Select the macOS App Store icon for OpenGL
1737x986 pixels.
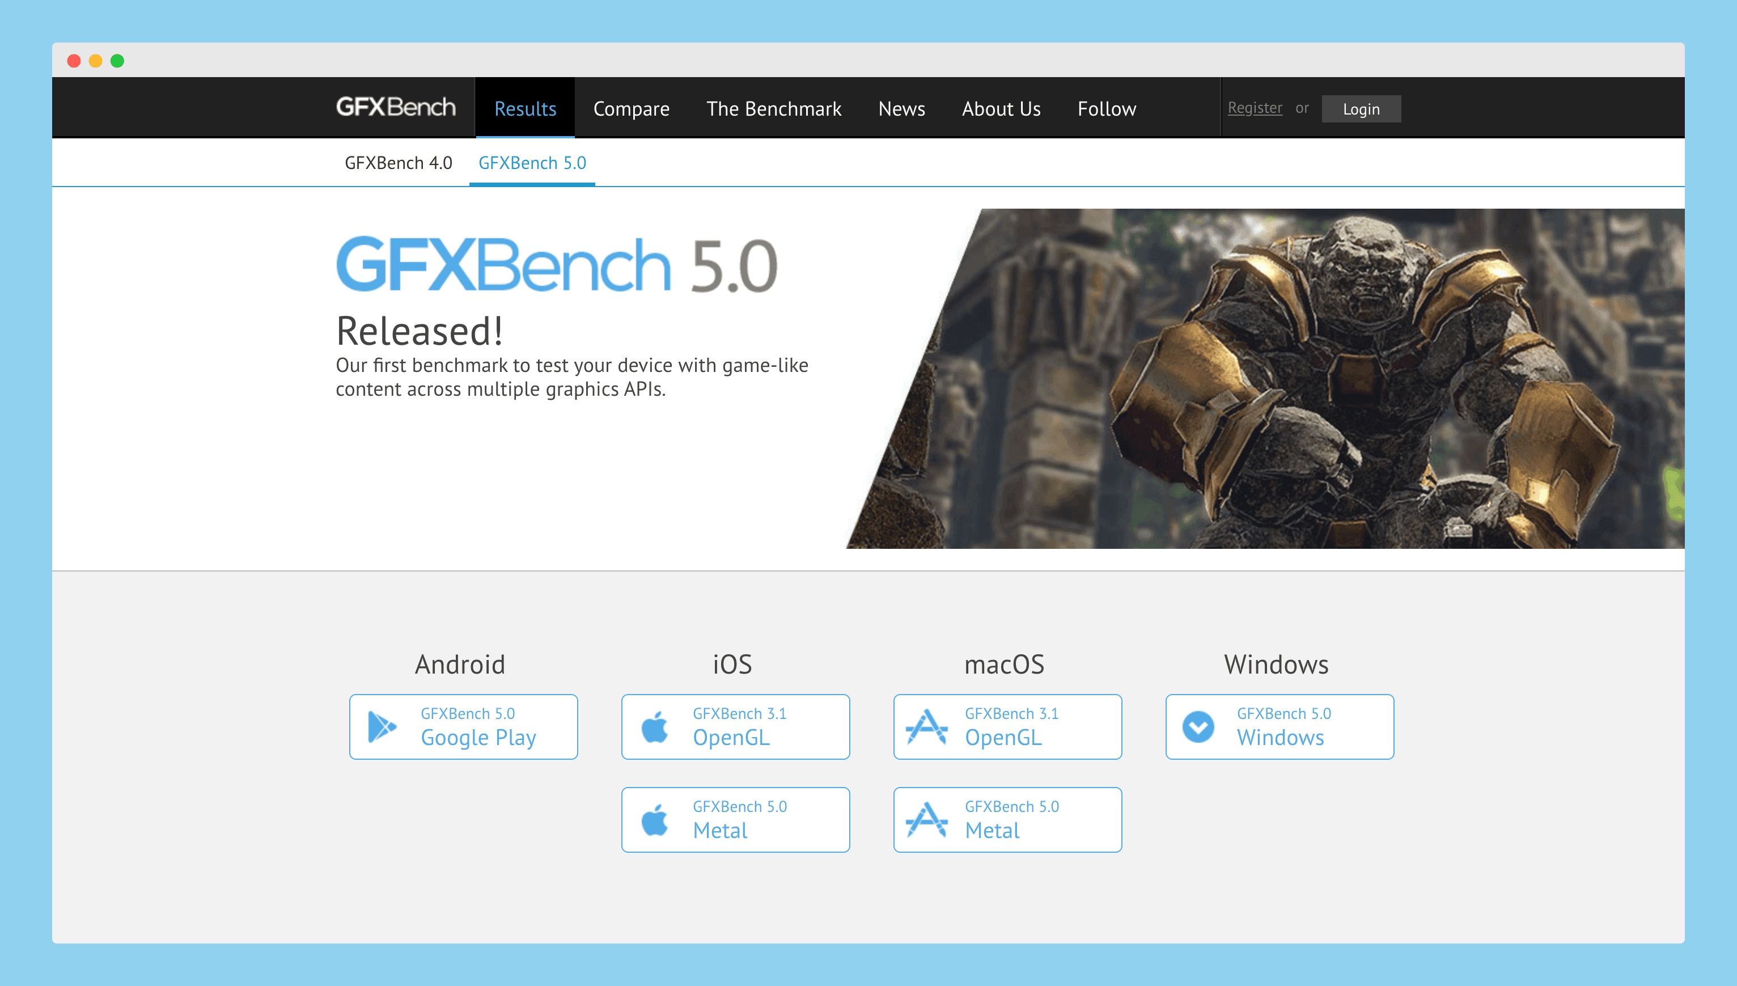click(927, 726)
